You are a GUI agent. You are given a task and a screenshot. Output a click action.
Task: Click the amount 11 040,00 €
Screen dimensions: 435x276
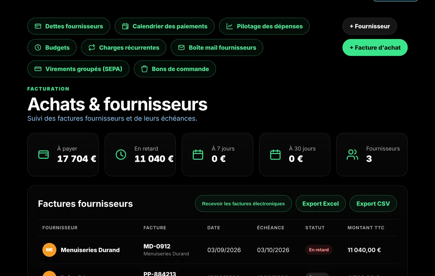[364, 250]
